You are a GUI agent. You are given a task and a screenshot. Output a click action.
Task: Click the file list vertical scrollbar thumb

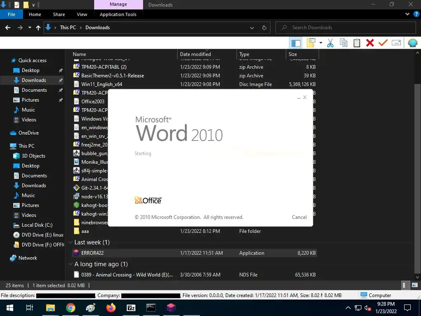pyautogui.click(x=417, y=178)
